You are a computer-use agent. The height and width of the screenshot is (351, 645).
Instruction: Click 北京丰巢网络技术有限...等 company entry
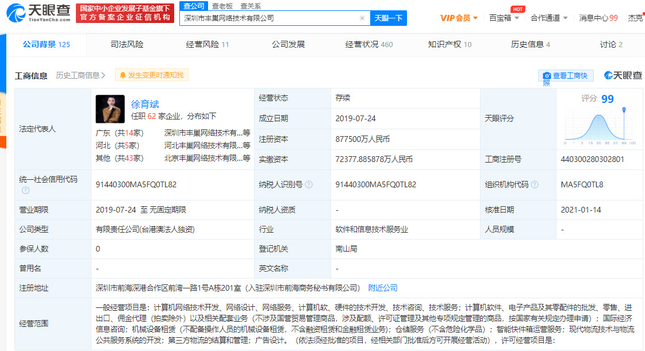(207, 158)
